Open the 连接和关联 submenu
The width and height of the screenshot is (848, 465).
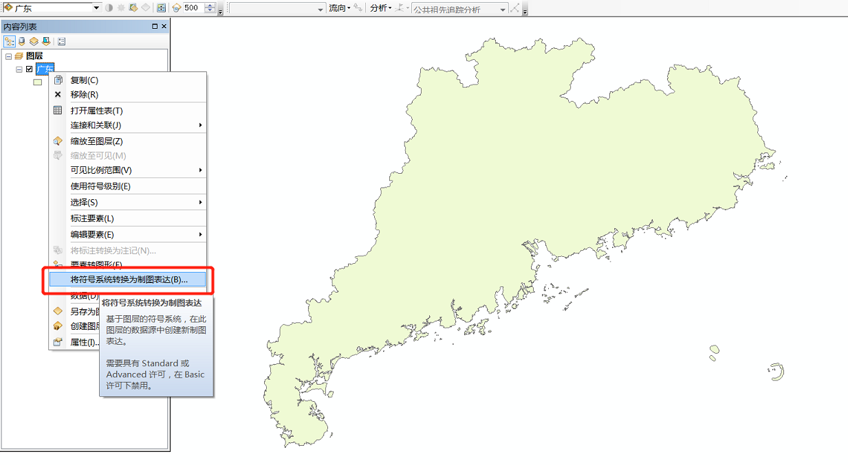(136, 125)
